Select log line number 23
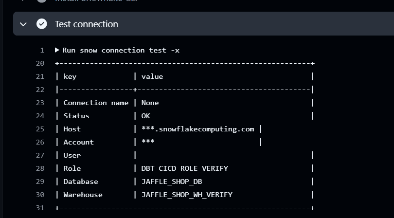The height and width of the screenshot is (218, 394). click(40, 103)
